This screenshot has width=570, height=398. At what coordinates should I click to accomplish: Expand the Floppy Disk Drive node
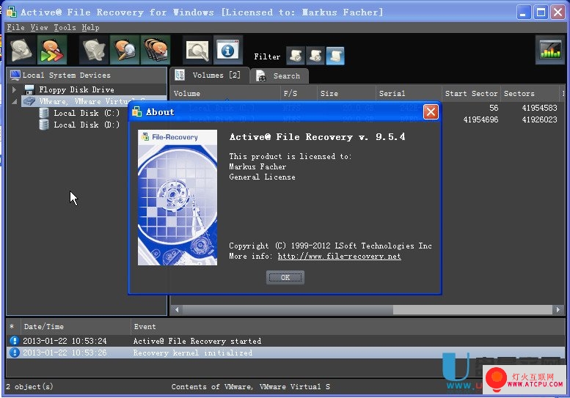(14, 89)
